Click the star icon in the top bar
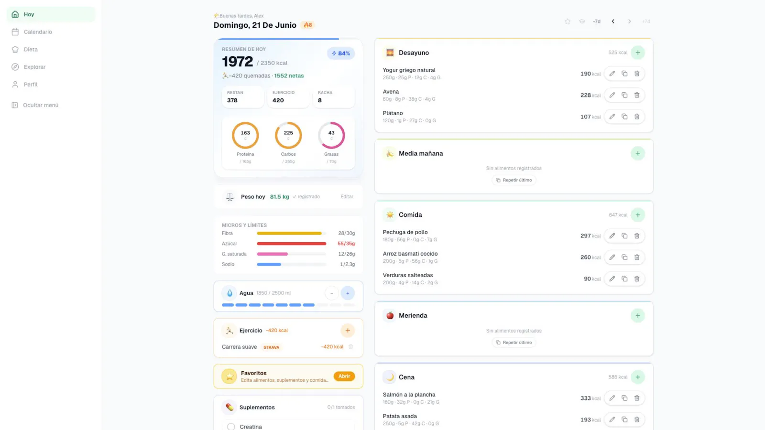765x430 pixels. pos(568,21)
